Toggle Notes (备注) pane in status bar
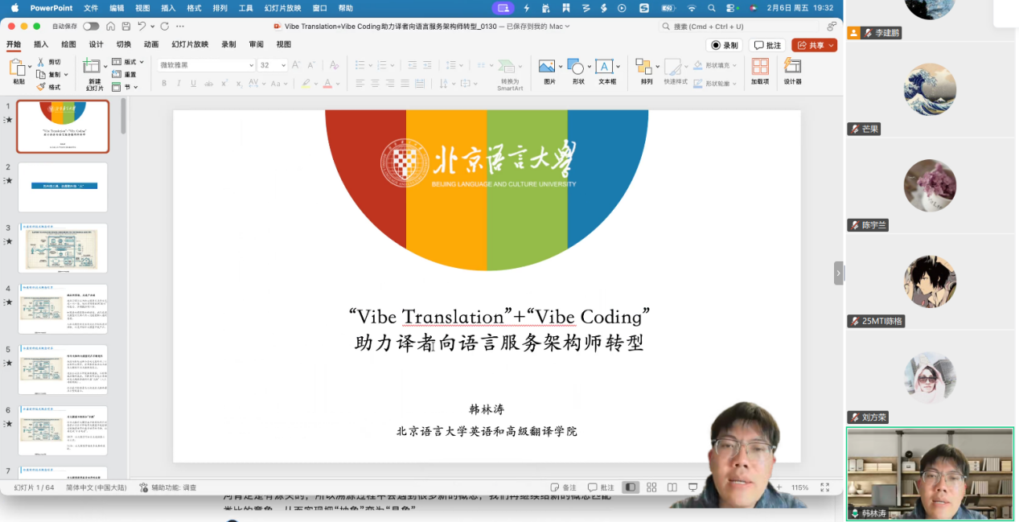Screen dimensions: 1019x522 pyautogui.click(x=564, y=487)
